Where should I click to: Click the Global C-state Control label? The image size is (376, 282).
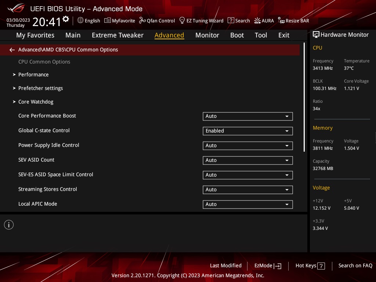pyautogui.click(x=44, y=130)
